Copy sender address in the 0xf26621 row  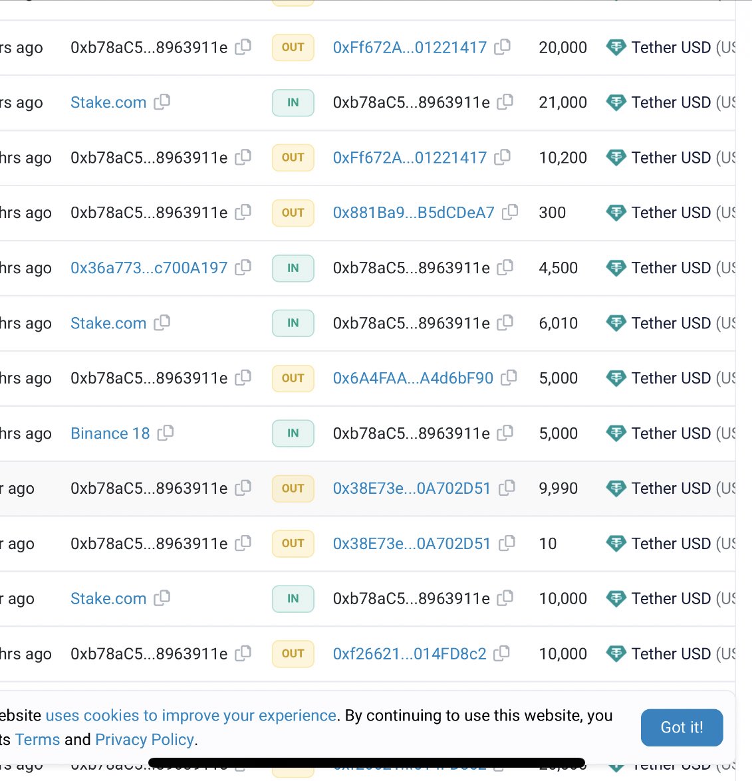(243, 653)
